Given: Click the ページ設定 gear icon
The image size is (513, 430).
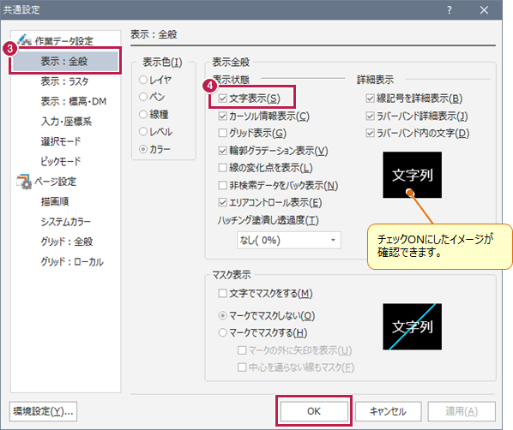Looking at the screenshot, I should tap(24, 182).
